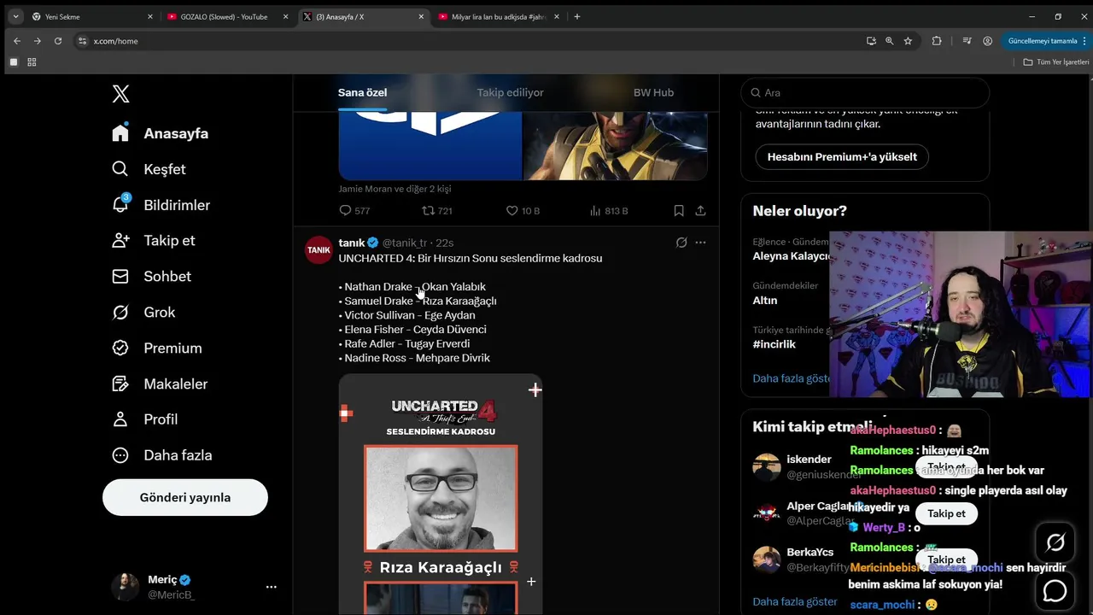1093x615 pixels.
Task: Open browser extensions puzzle icon
Action: click(x=937, y=41)
